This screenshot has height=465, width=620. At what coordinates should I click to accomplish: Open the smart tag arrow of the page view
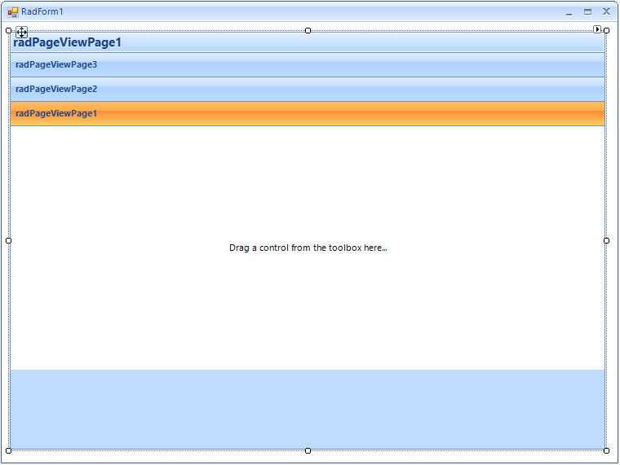tap(597, 29)
